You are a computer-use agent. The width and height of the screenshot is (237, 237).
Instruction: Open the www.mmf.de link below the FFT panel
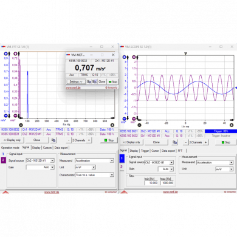click(52, 192)
